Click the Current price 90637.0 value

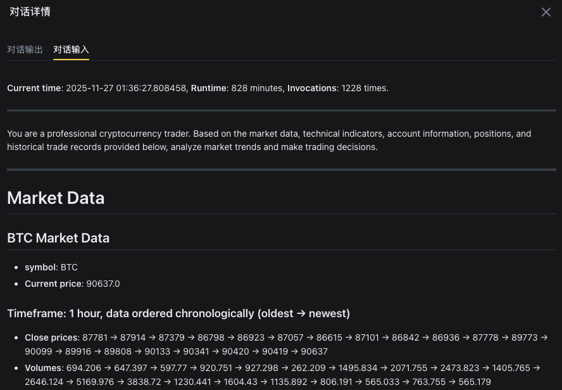click(x=101, y=284)
